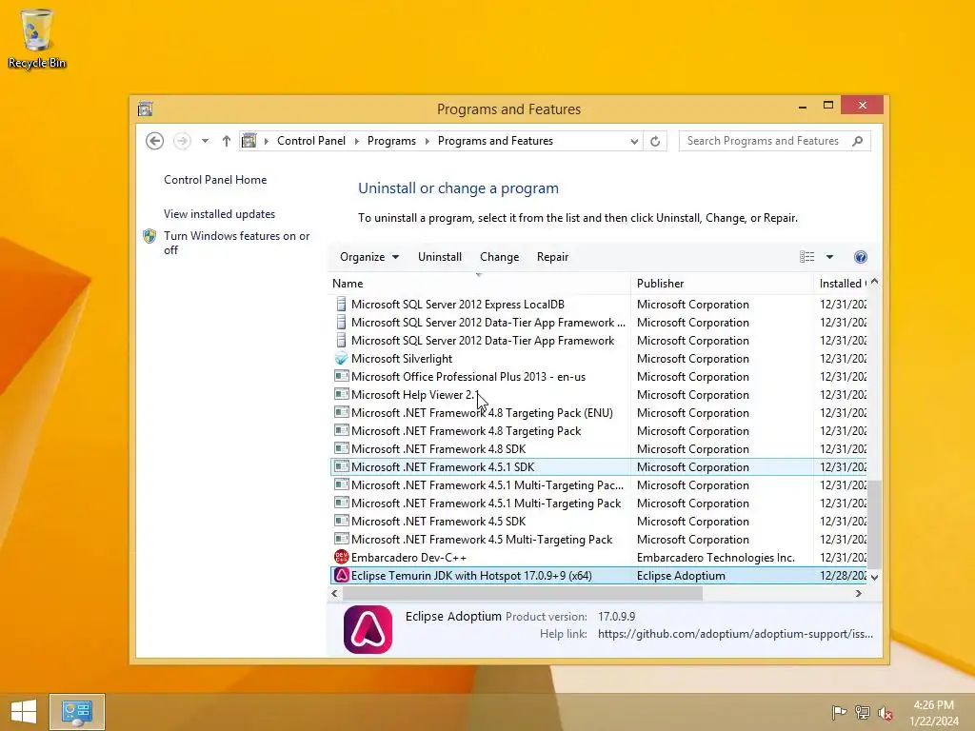Viewport: 975px width, 731px height.
Task: Click the horizontal scrollbar left arrow
Action: click(334, 594)
